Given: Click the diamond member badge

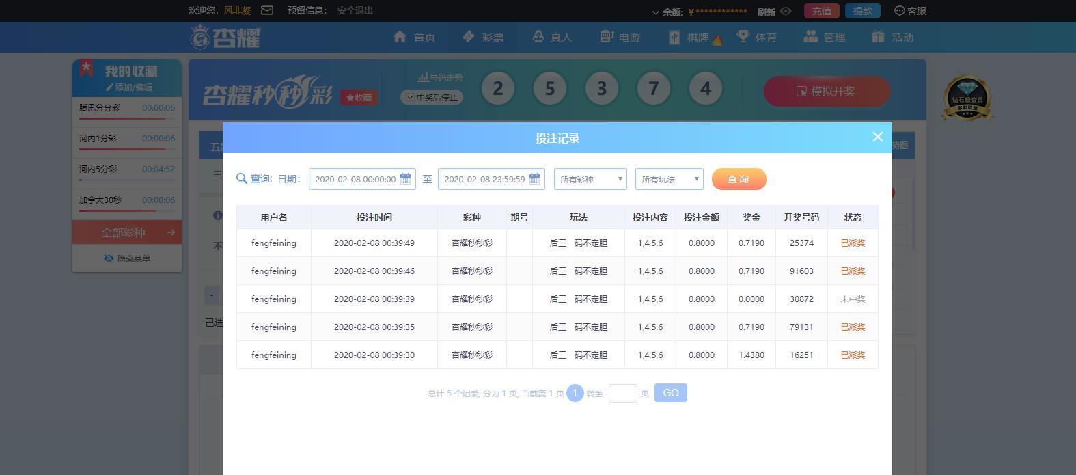Looking at the screenshot, I should 966,98.
